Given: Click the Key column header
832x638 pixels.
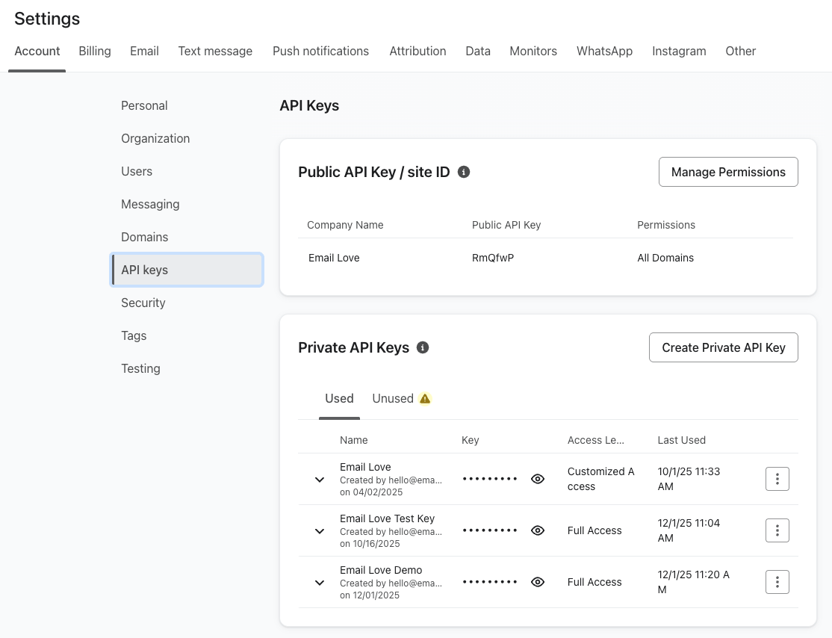Looking at the screenshot, I should click(470, 440).
